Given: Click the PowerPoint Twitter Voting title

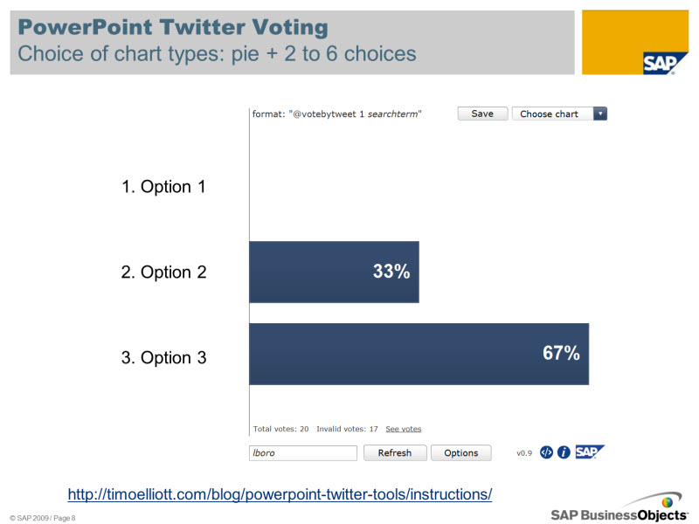Looking at the screenshot, I should coord(172,27).
